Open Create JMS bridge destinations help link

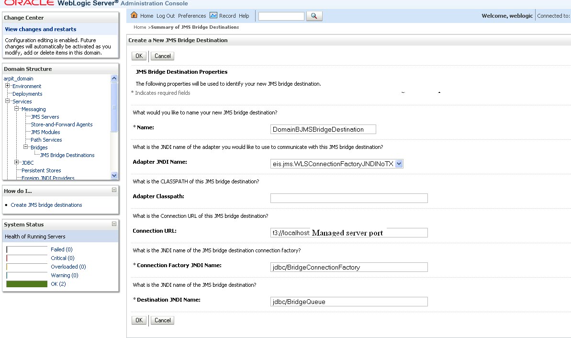point(46,205)
